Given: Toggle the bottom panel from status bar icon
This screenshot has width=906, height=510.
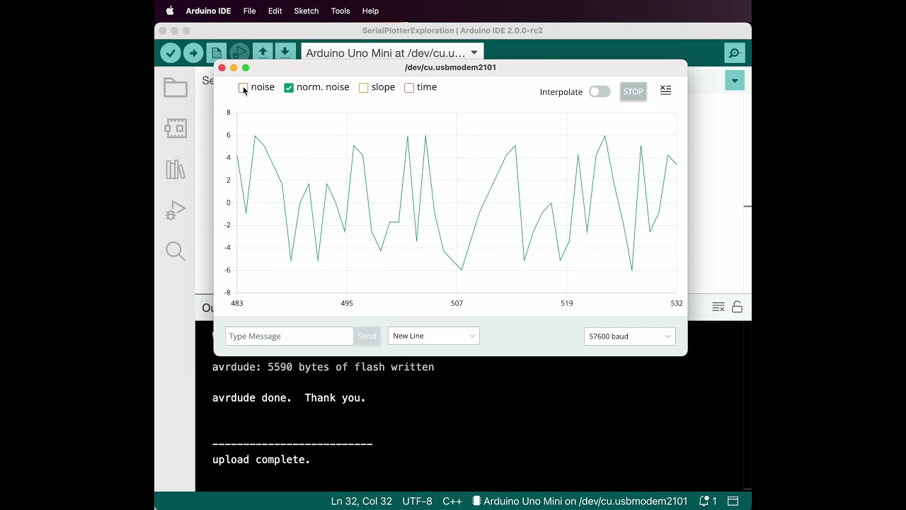Looking at the screenshot, I should pyautogui.click(x=733, y=501).
